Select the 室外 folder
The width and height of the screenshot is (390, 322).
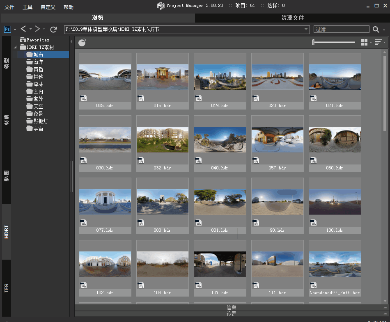35,99
